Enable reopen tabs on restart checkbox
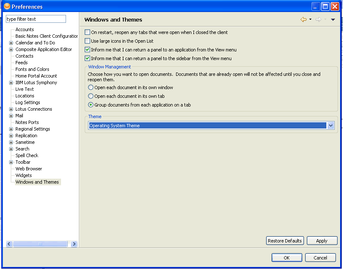 (x=87, y=32)
